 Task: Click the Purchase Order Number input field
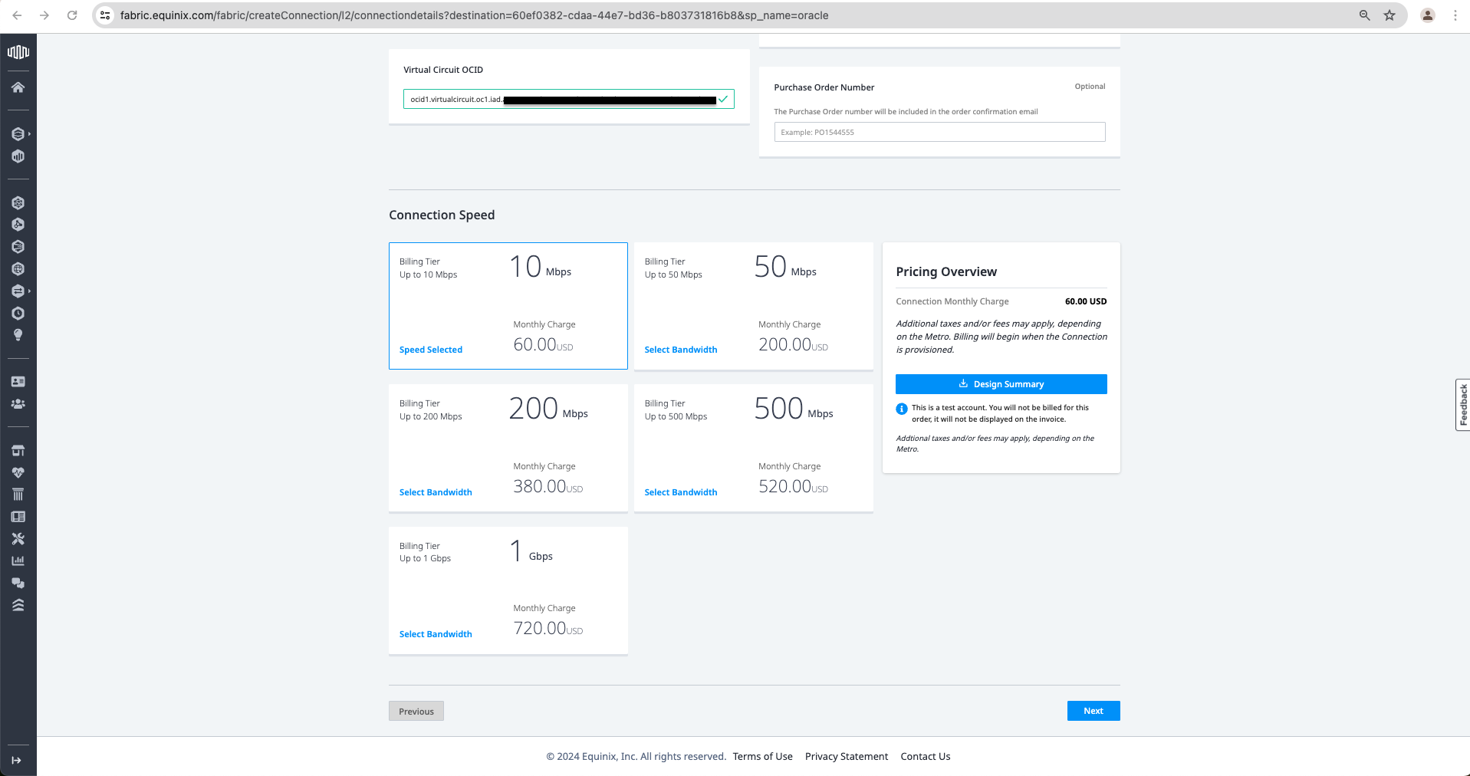939,132
